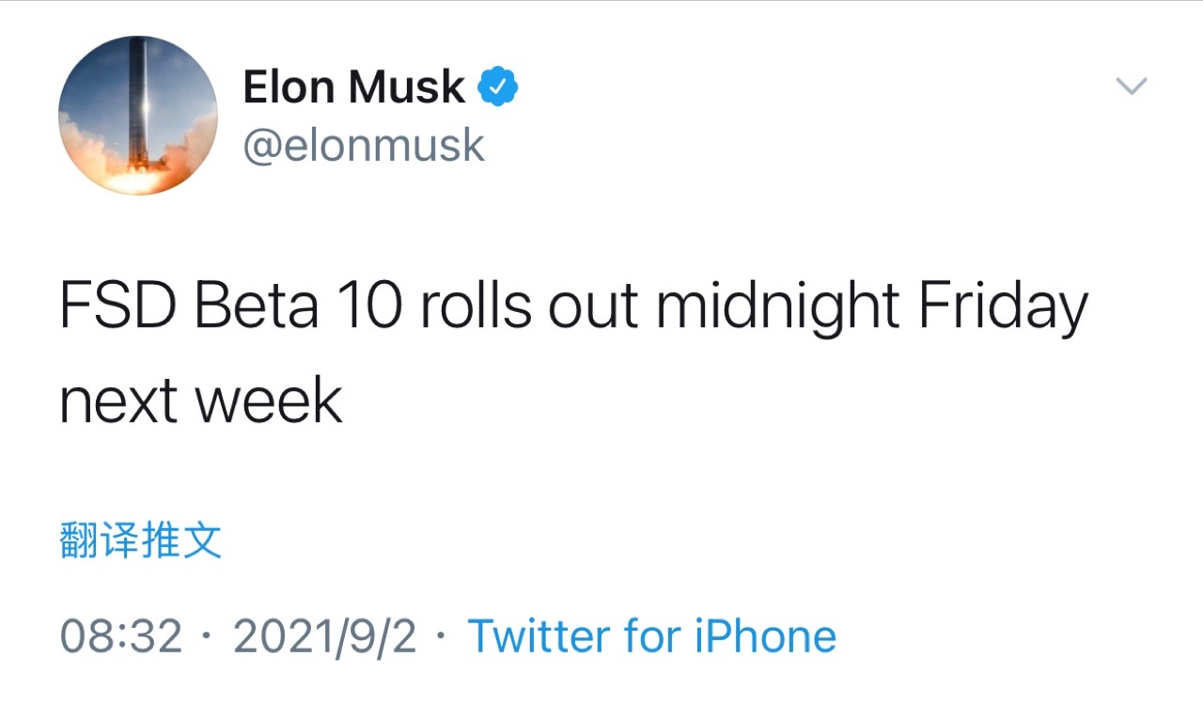Tap the words "next week" in tweet

pyautogui.click(x=200, y=401)
